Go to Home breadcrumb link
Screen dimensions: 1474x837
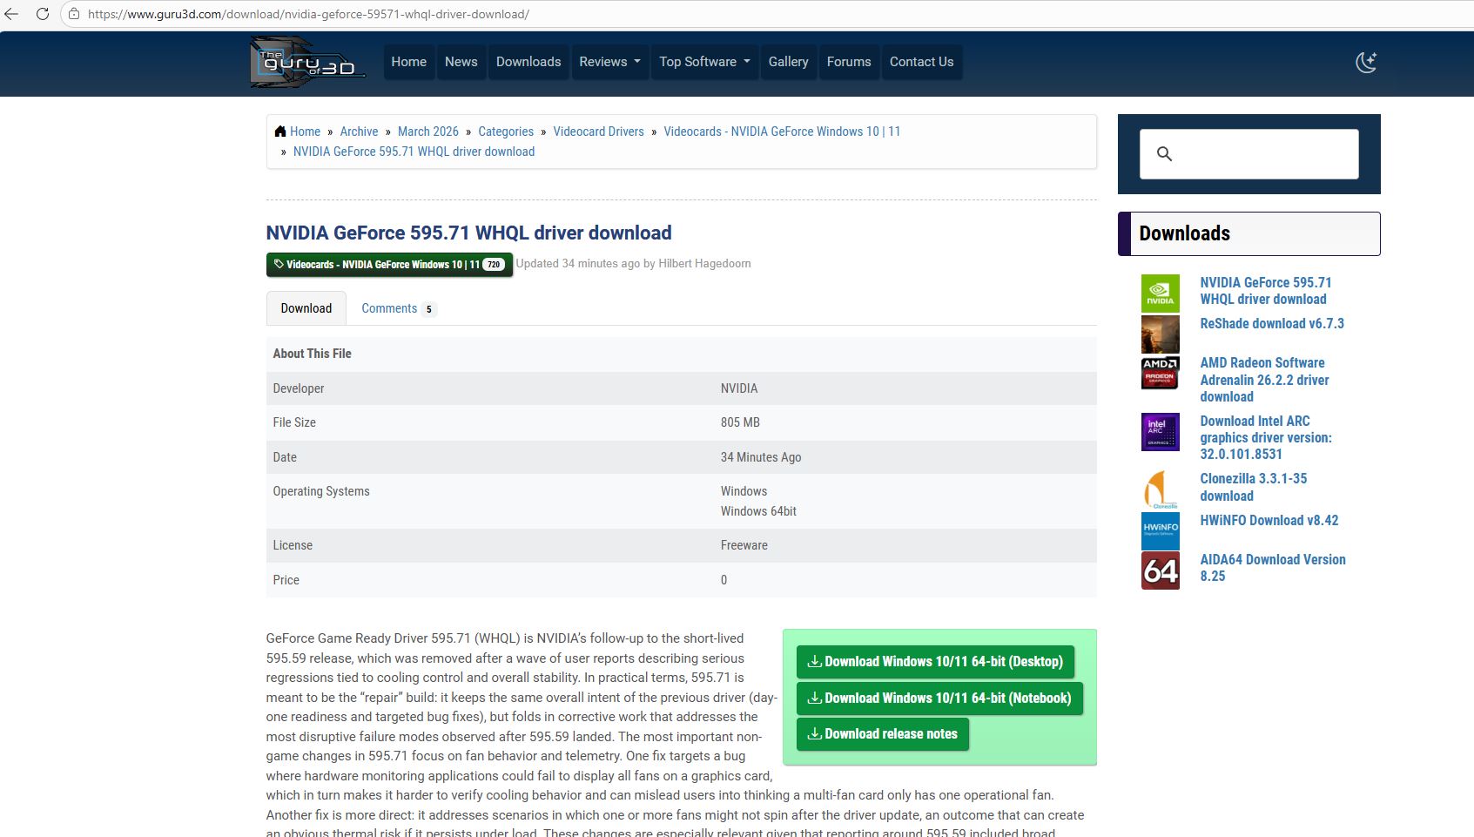tap(305, 132)
